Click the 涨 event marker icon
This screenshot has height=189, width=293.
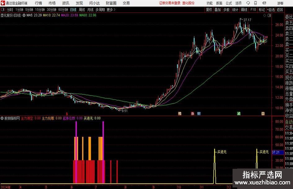tap(193, 113)
